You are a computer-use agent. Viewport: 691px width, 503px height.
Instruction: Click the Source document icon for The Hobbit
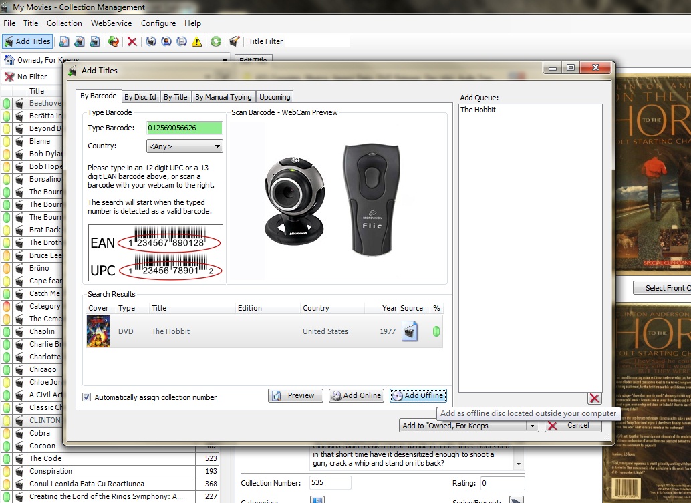tap(410, 331)
